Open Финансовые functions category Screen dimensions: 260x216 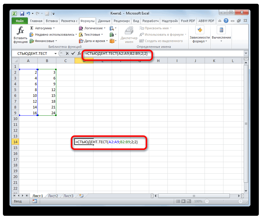[43, 41]
